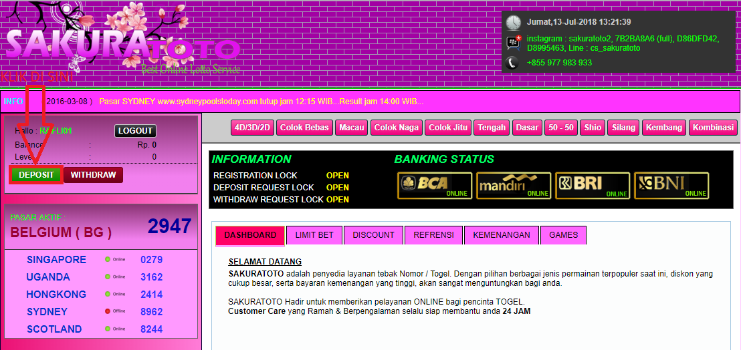Click Uganda's green online status dot

[x=108, y=277]
